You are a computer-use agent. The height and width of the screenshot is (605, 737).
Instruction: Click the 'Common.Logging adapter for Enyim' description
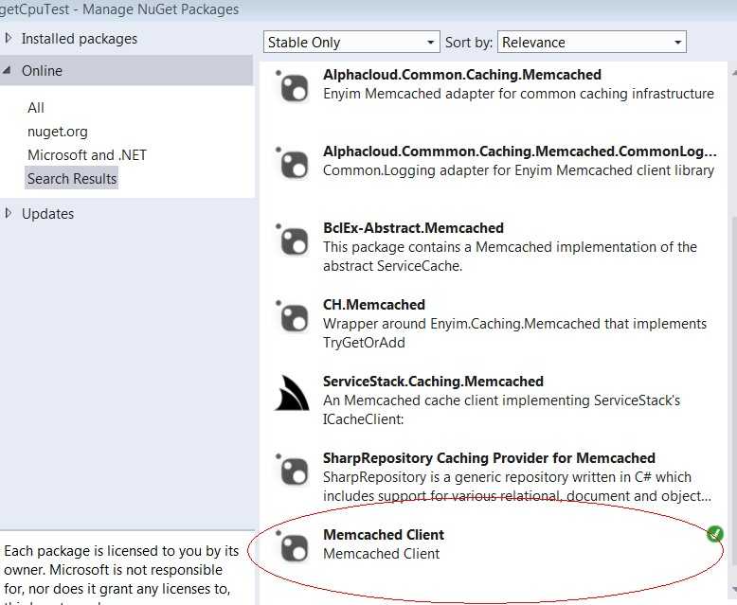point(518,170)
